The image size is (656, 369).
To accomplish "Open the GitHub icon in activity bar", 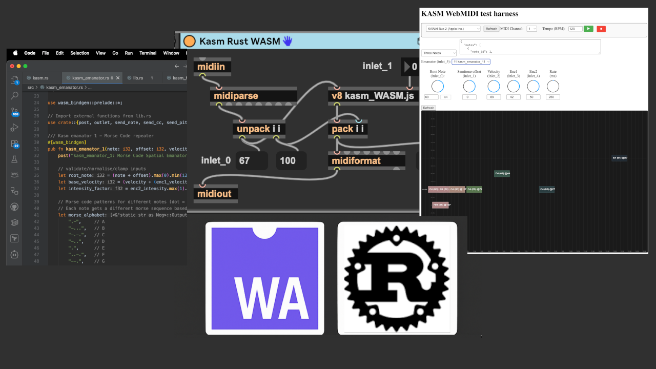I will (x=14, y=207).
